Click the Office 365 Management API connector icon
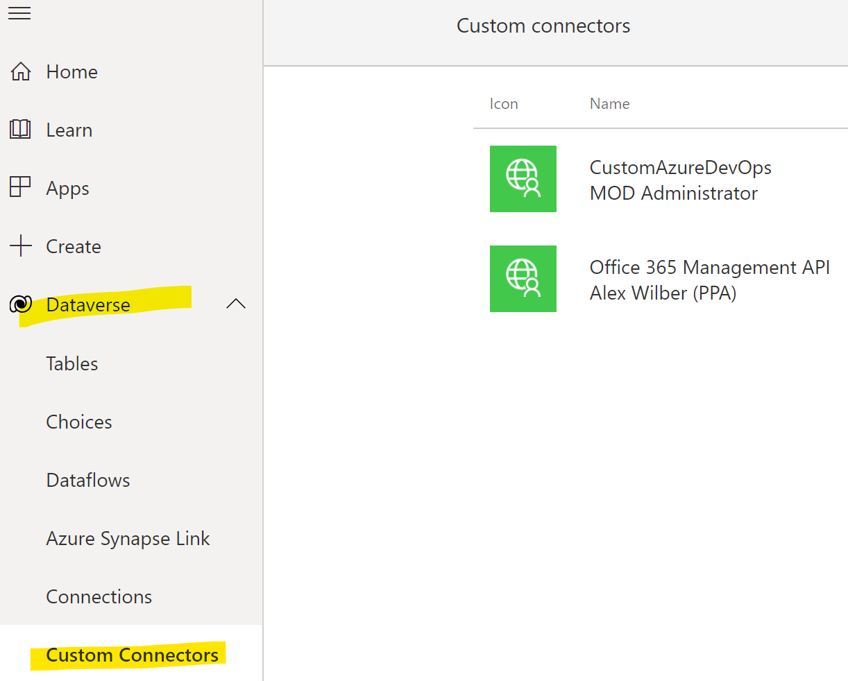 click(x=523, y=278)
